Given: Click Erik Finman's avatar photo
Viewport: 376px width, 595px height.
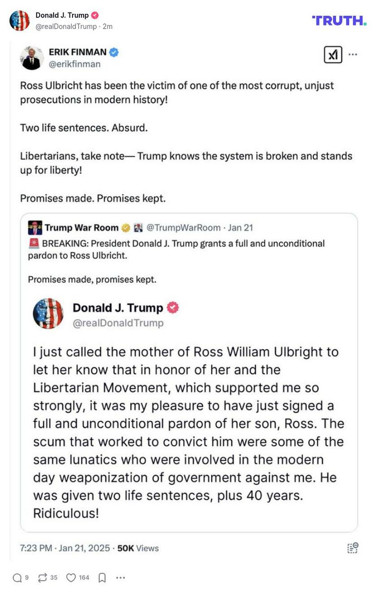Looking at the screenshot, I should (30, 57).
